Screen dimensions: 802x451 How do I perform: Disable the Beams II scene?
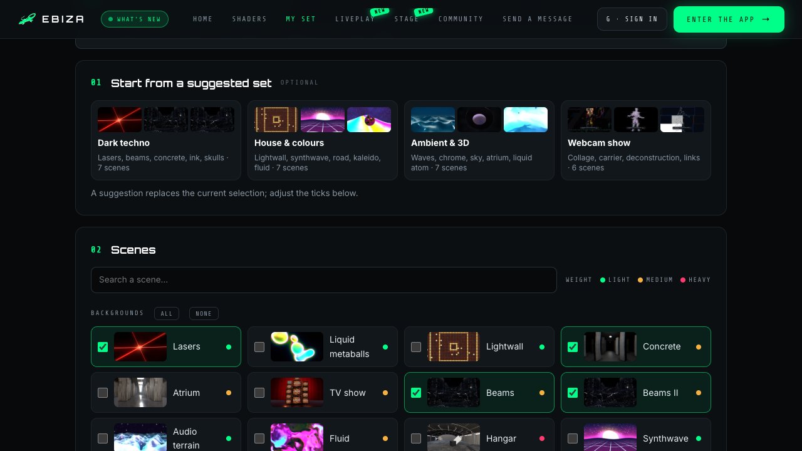(573, 393)
